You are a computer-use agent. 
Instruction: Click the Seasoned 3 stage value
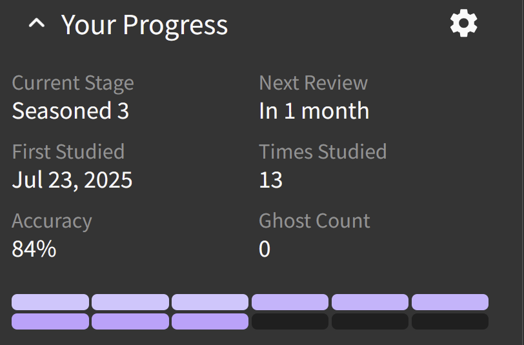point(70,111)
